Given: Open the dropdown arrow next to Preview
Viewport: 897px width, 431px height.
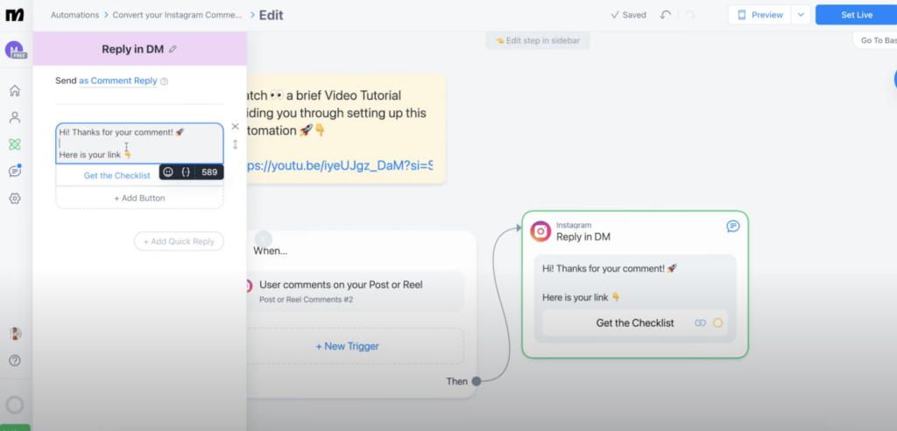Looking at the screenshot, I should (801, 15).
